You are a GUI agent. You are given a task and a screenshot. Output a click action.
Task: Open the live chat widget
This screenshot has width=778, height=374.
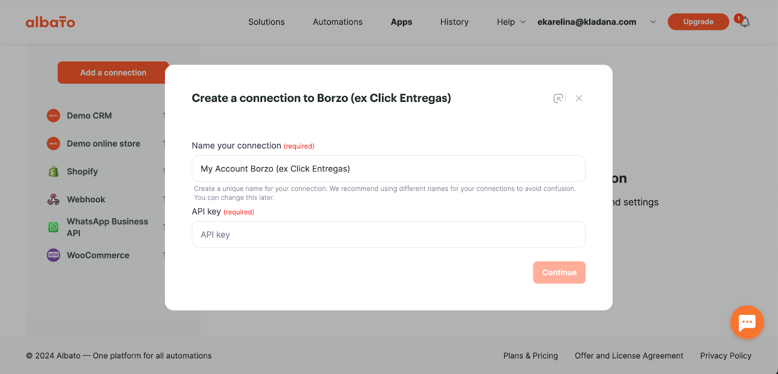pos(747,322)
